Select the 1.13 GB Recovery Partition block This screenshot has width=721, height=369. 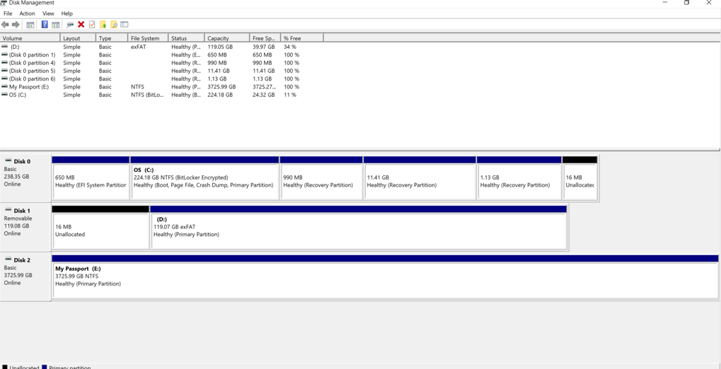(519, 178)
